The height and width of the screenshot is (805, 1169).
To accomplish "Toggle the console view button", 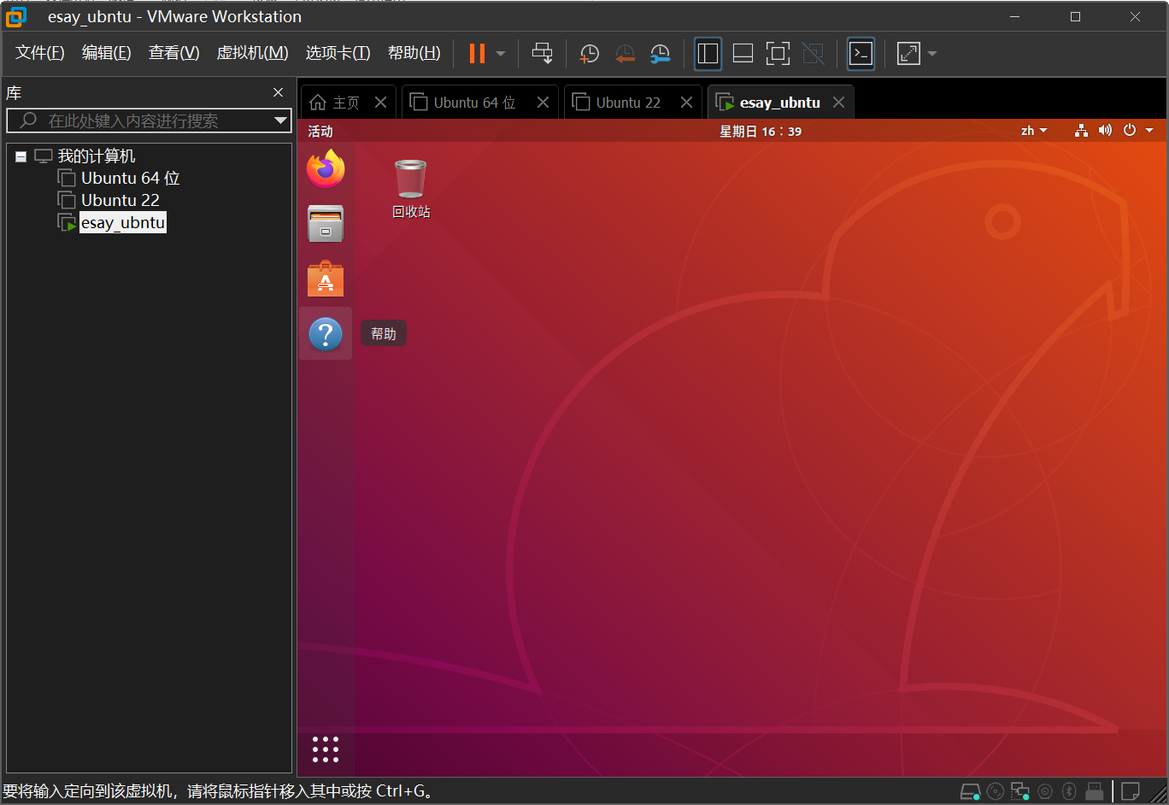I will point(861,54).
